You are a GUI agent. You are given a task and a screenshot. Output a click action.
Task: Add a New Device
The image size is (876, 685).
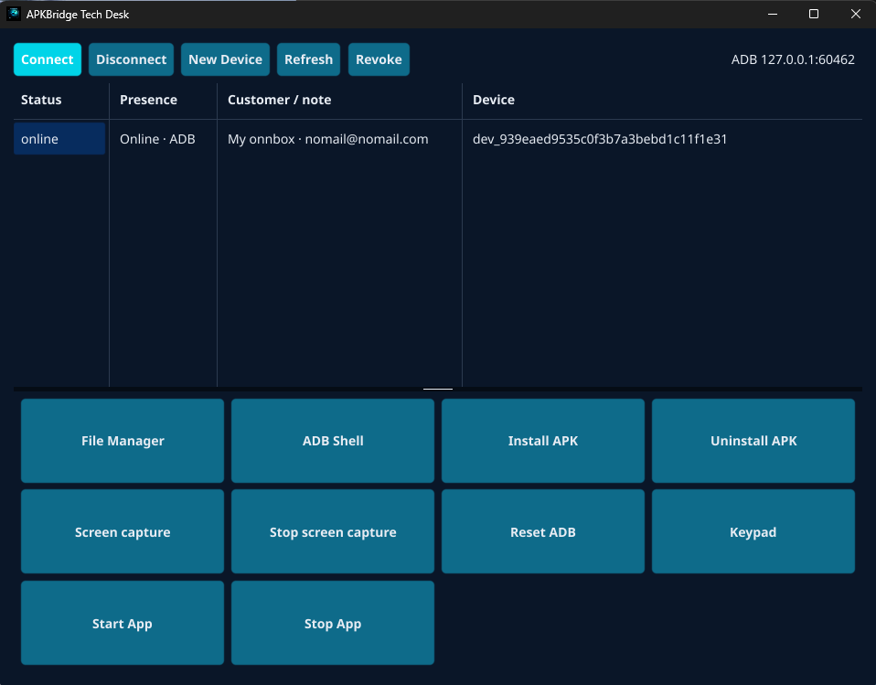(225, 59)
